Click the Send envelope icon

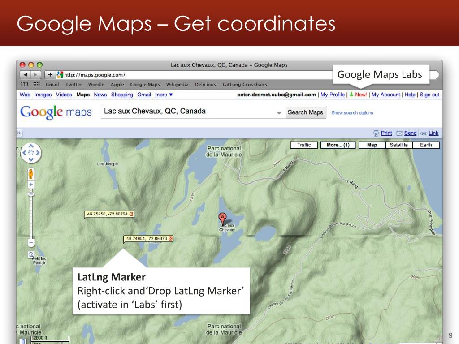click(x=399, y=133)
